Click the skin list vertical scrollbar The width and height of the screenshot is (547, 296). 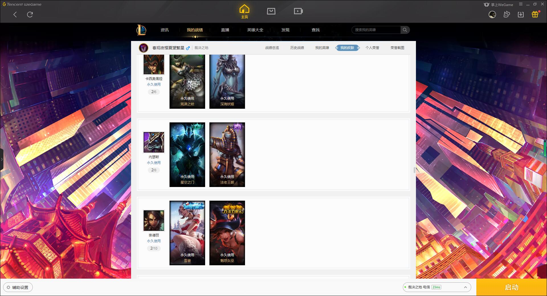coord(415,170)
